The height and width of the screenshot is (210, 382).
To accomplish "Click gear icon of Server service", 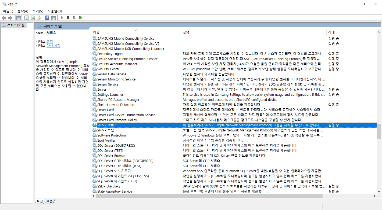I will click(x=94, y=89).
